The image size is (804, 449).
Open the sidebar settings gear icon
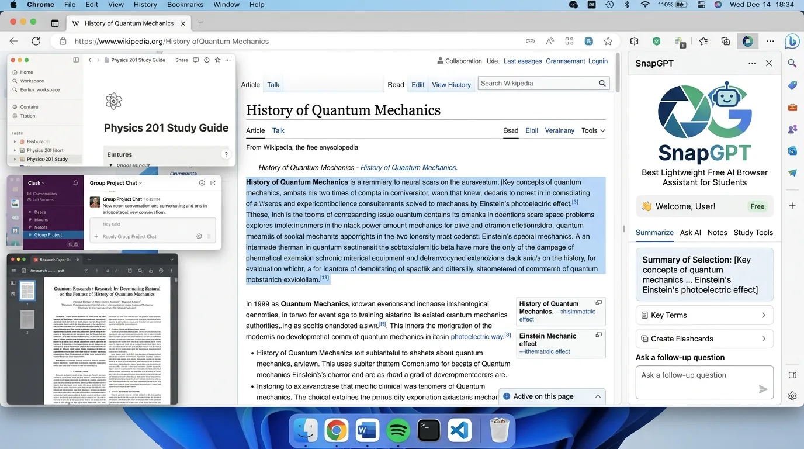[x=792, y=396]
